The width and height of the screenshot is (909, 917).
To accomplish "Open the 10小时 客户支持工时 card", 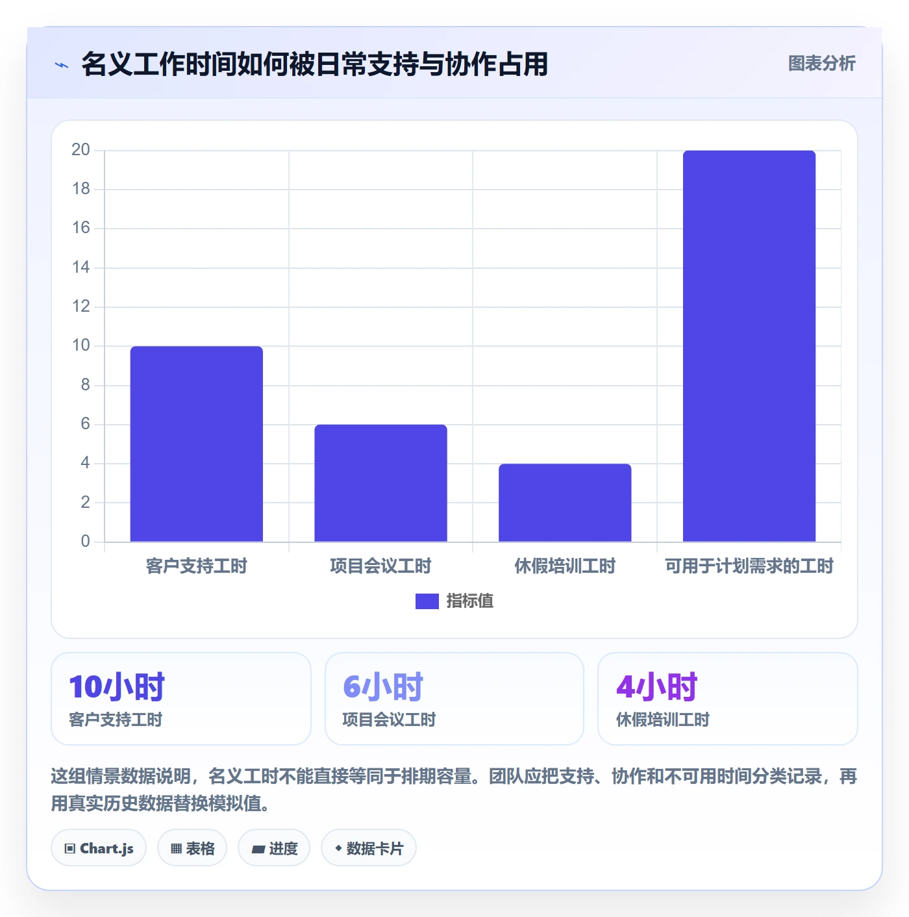I will pyautogui.click(x=181, y=699).
